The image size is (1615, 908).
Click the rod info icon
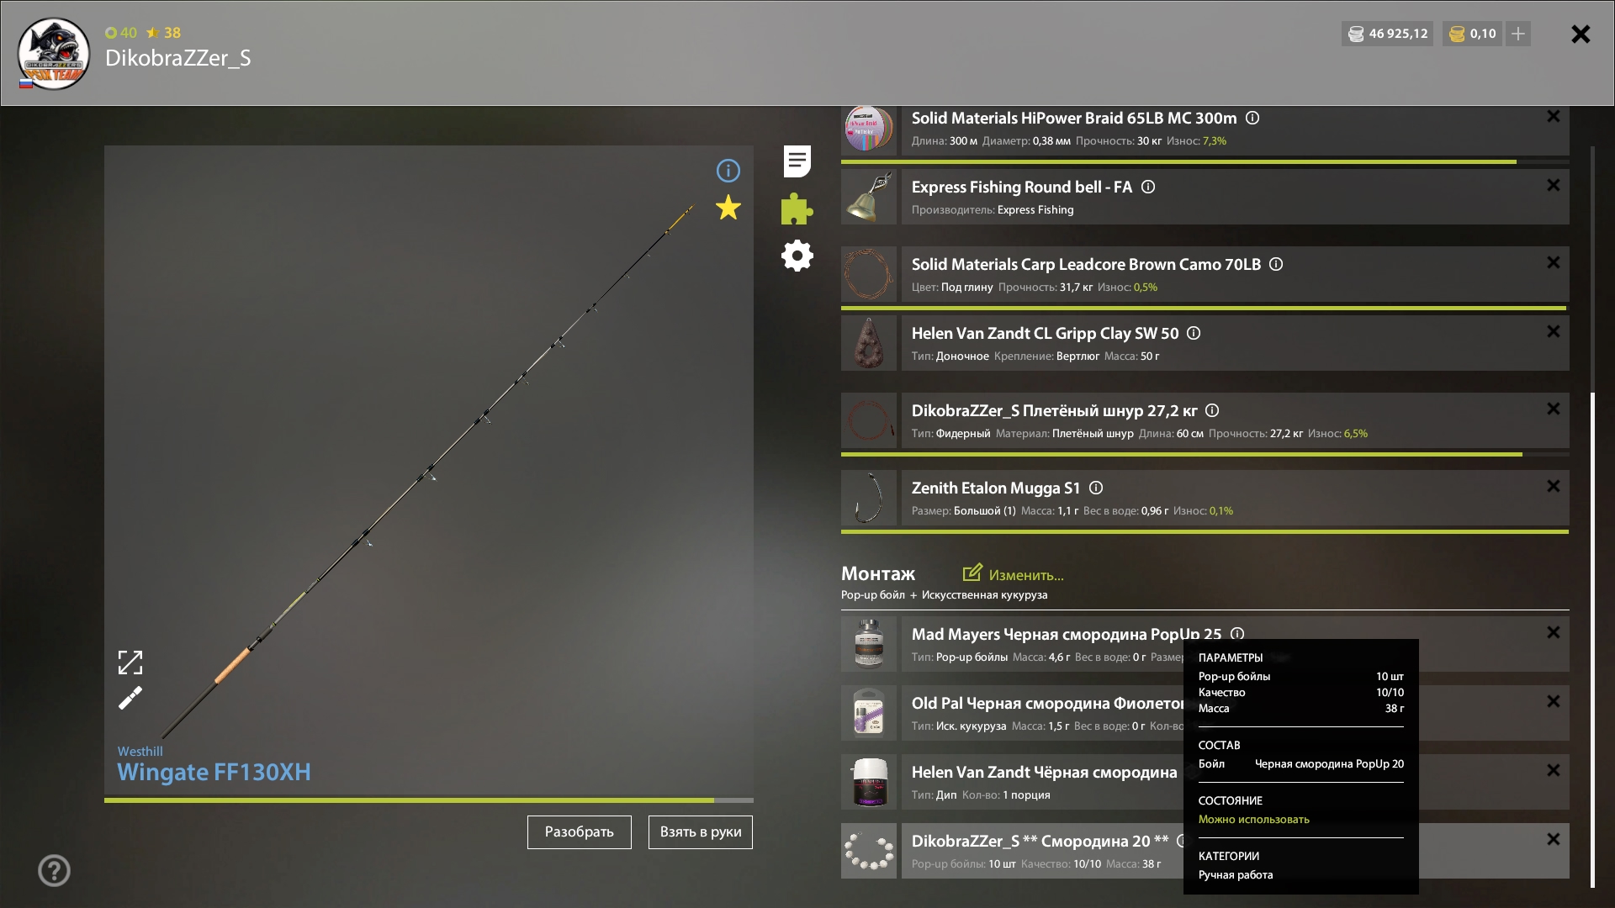[728, 171]
